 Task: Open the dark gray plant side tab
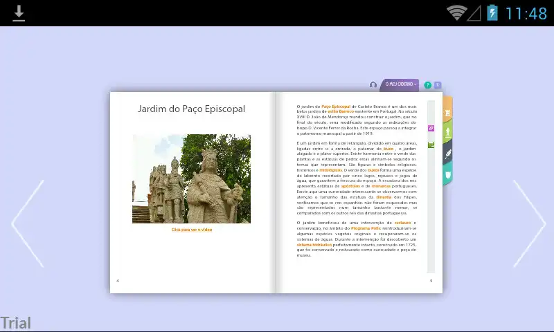[x=447, y=154]
